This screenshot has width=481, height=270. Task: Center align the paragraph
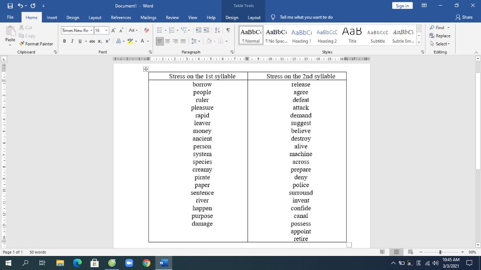click(168, 41)
